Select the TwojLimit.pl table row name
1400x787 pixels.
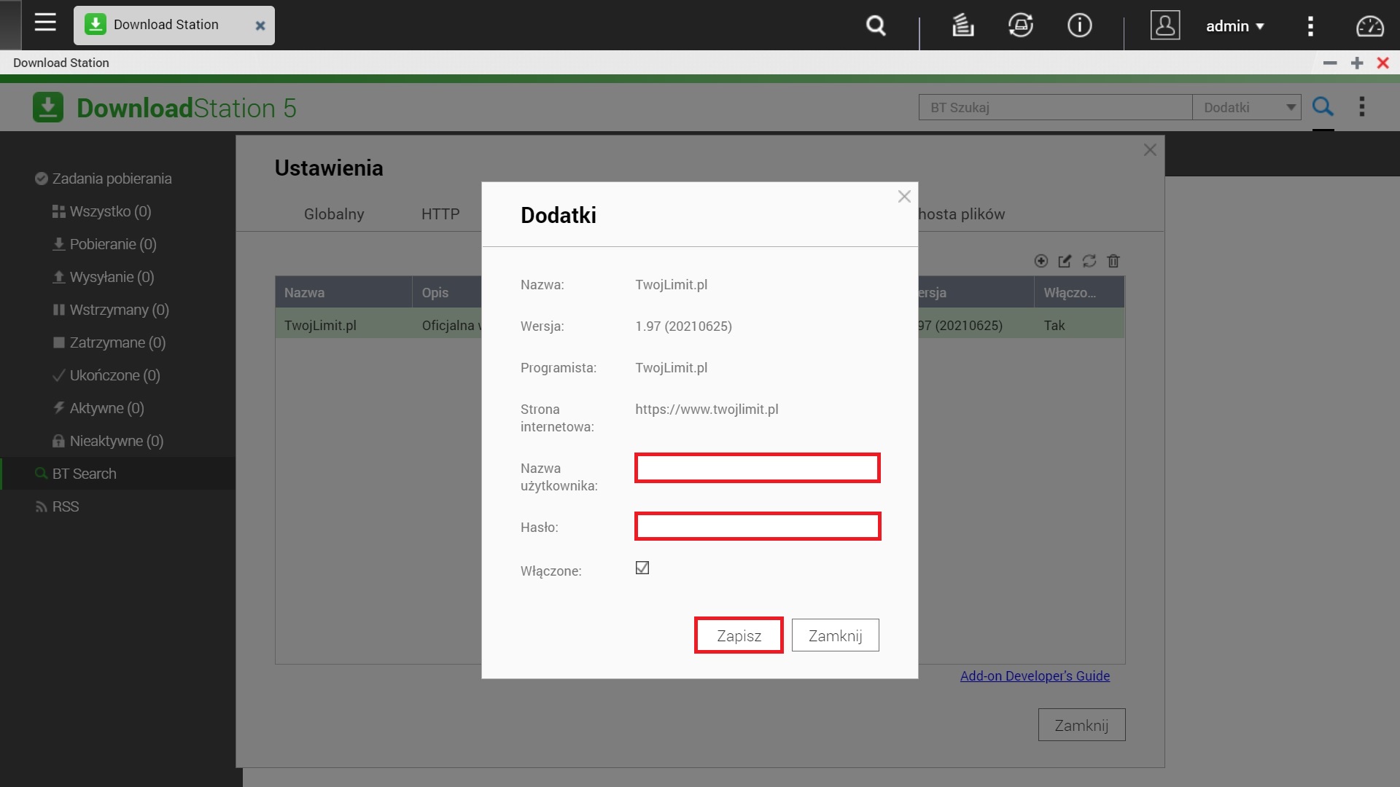pos(320,325)
